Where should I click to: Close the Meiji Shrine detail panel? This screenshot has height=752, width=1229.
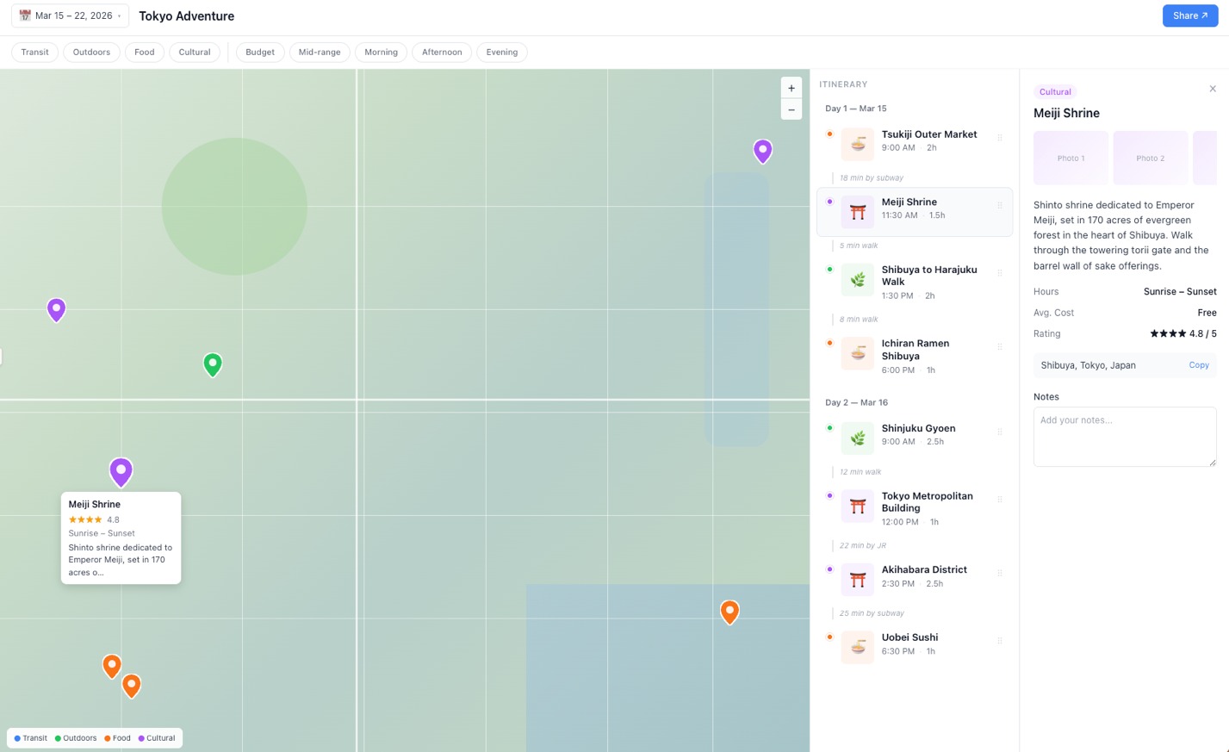point(1212,89)
